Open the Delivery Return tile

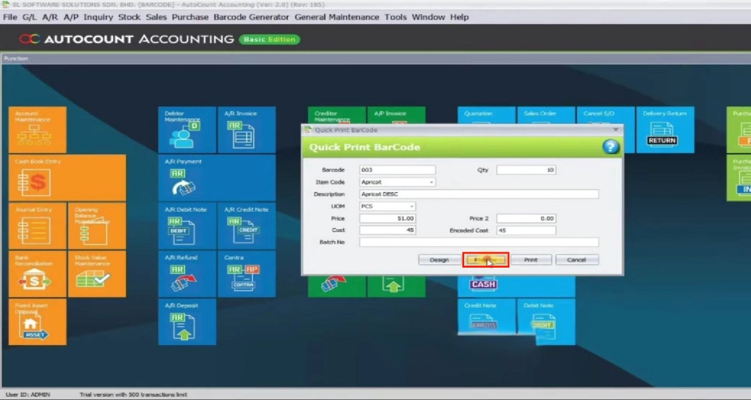coord(665,130)
